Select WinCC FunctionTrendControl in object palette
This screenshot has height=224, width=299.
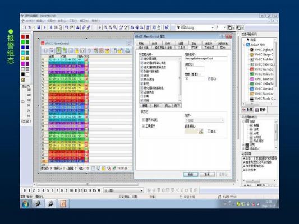click(x=261, y=79)
